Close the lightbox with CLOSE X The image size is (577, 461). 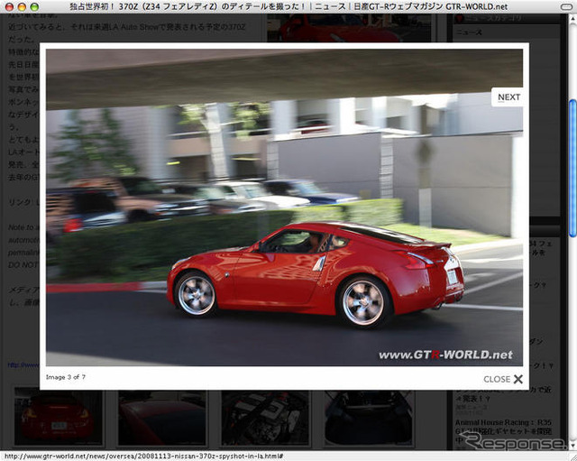pyautogui.click(x=503, y=379)
